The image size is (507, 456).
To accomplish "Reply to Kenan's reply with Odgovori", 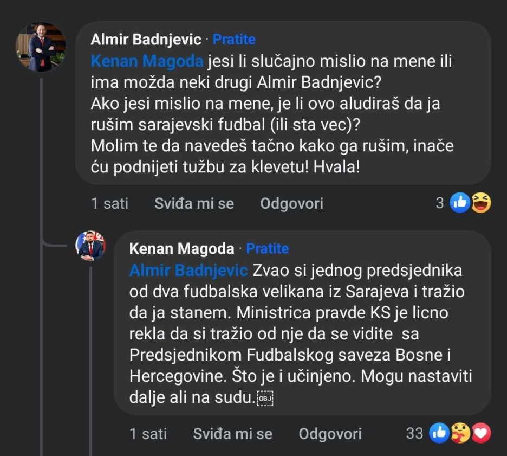I will 330,434.
